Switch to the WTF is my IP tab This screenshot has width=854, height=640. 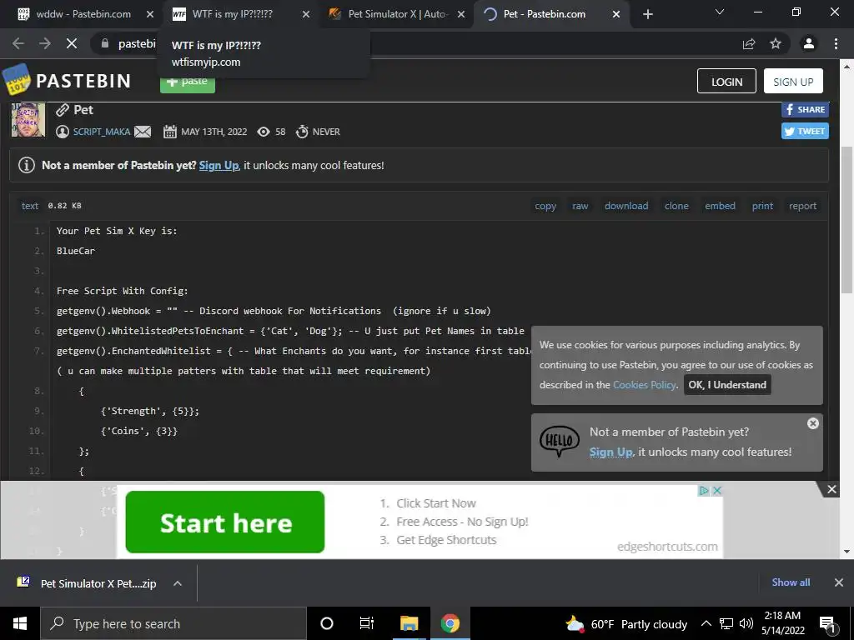233,14
